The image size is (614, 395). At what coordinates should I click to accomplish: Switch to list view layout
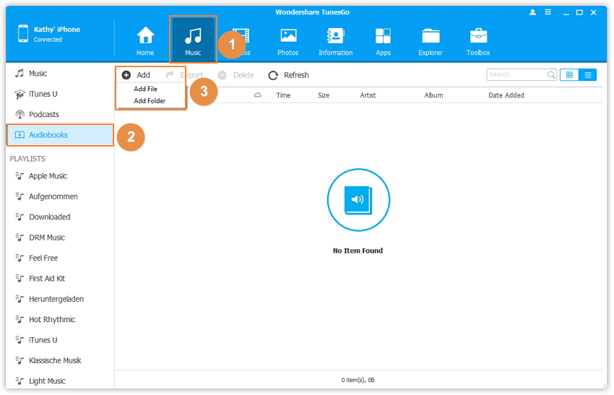pos(588,74)
